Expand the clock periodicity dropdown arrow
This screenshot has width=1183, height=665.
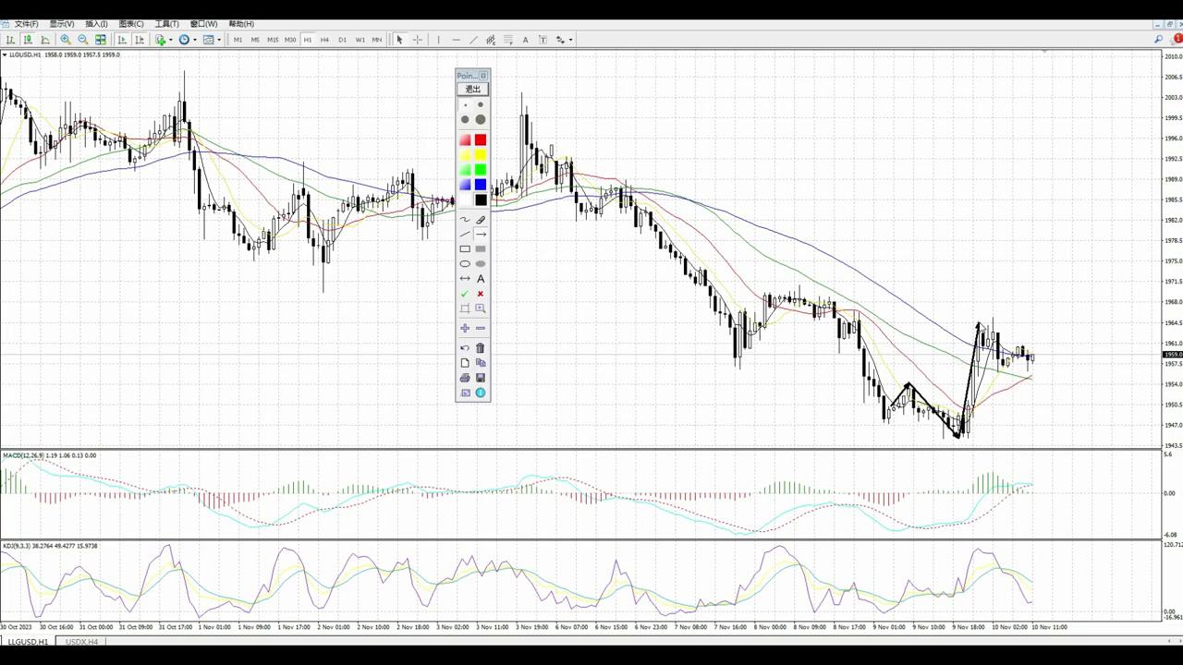[195, 40]
